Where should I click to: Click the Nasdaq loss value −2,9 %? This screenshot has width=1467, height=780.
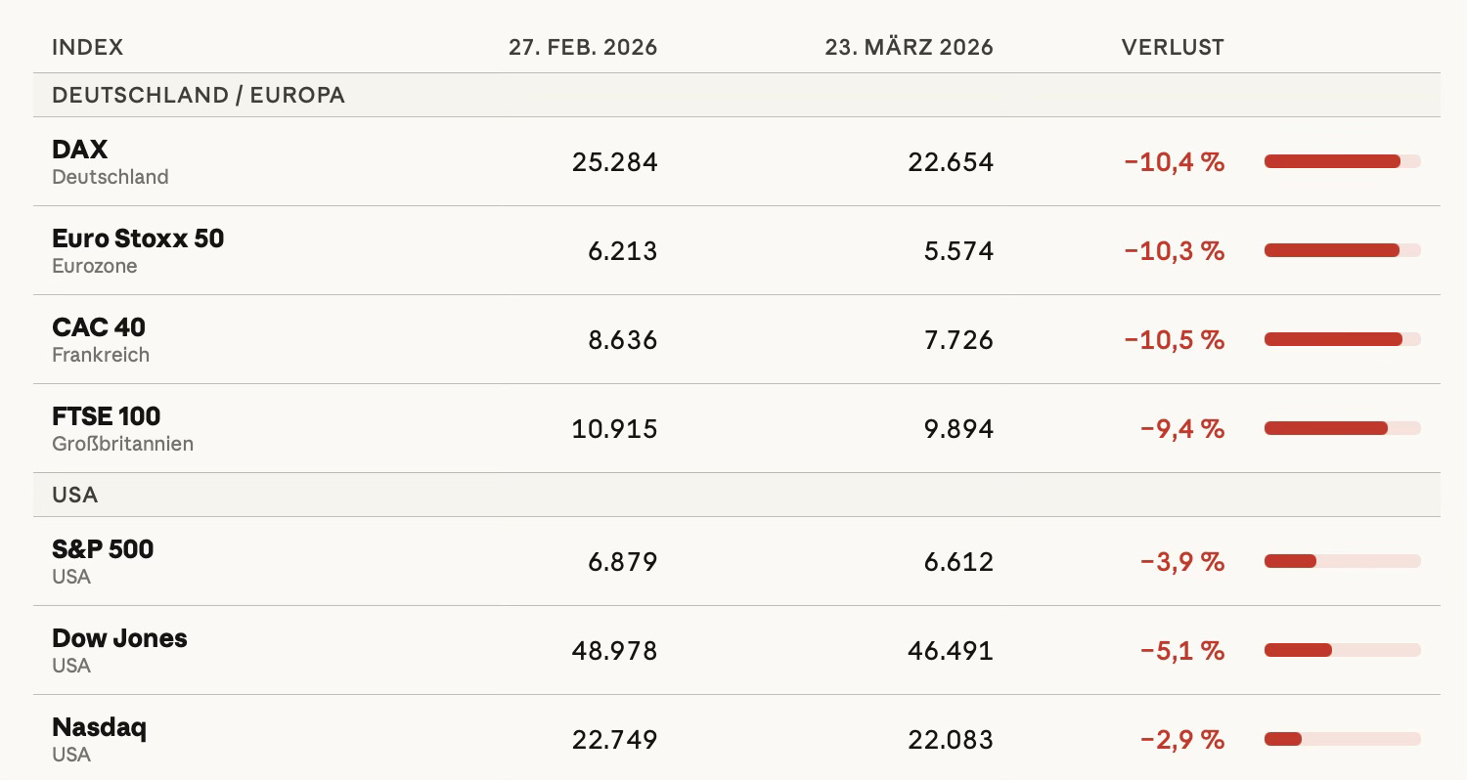[x=1182, y=740]
